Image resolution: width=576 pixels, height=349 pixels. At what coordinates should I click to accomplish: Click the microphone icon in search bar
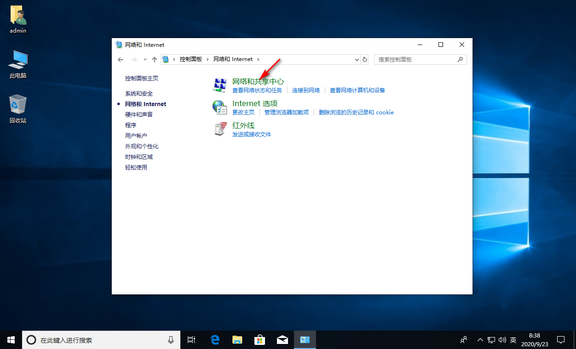pos(170,340)
